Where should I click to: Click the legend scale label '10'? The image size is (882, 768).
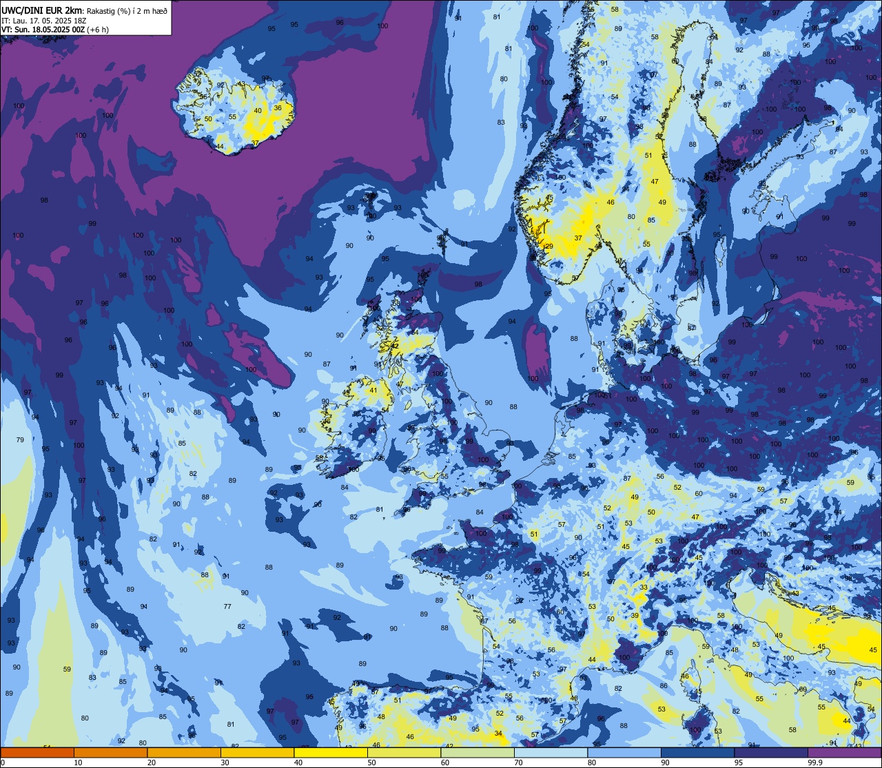[78, 762]
